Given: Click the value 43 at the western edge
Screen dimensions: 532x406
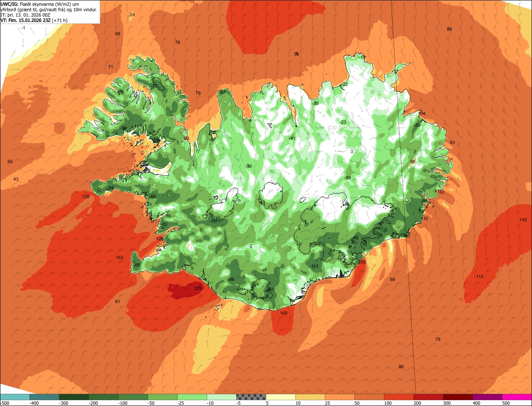Looking at the screenshot, I should click(16, 179).
